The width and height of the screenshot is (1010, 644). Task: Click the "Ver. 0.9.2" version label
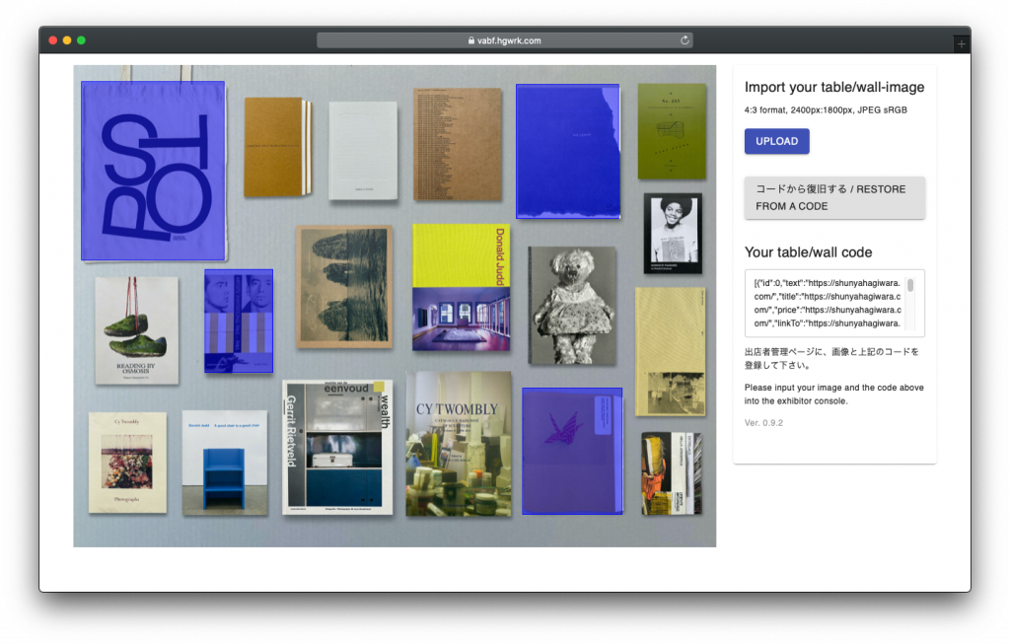764,423
